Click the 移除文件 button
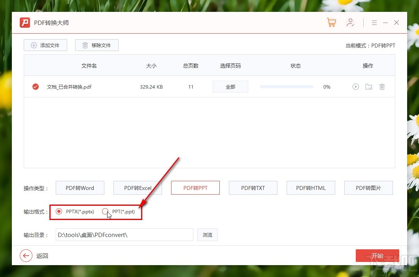The width and height of the screenshot is (419, 277). pyautogui.click(x=97, y=45)
